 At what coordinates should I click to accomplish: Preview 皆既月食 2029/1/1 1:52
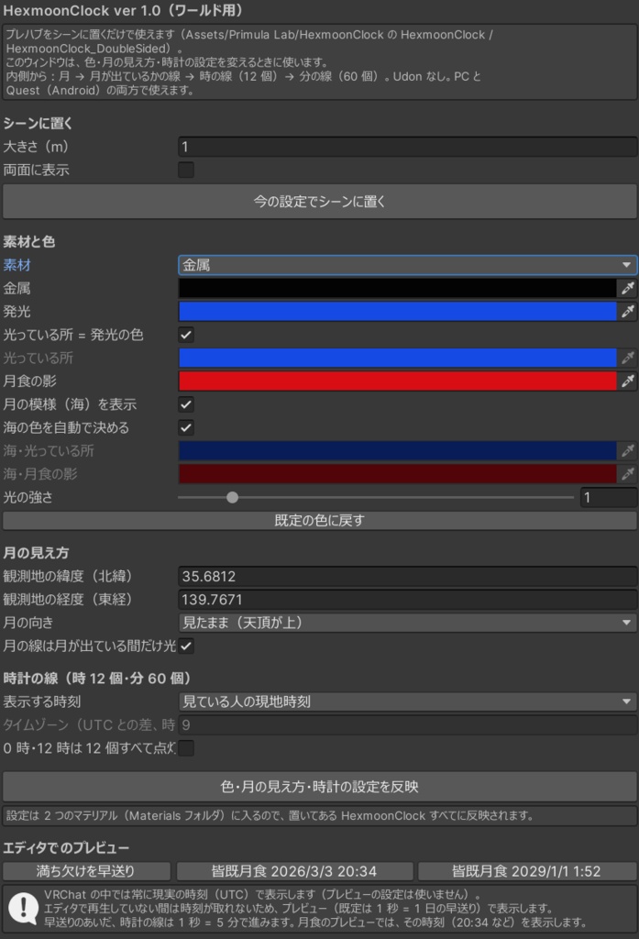pos(527,871)
